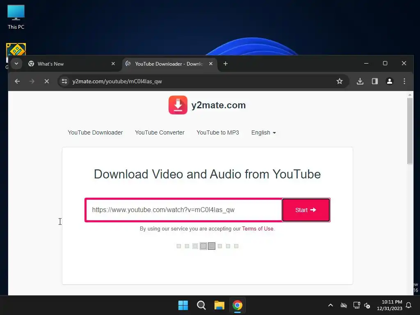The width and height of the screenshot is (420, 315).
Task: Select the YouTube Downloader tab
Action: [169, 64]
